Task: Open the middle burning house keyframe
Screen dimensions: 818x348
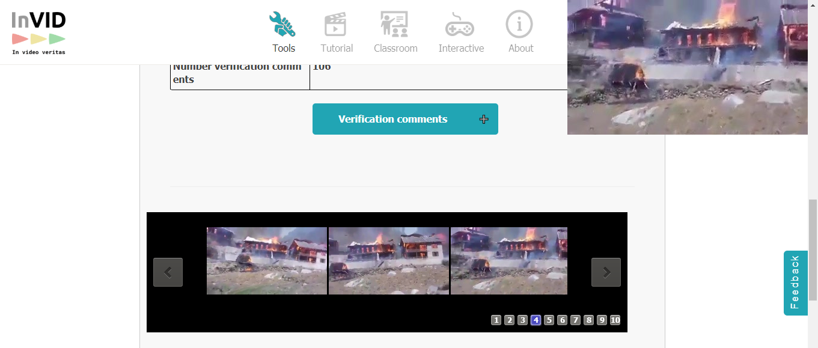Action: [388, 260]
